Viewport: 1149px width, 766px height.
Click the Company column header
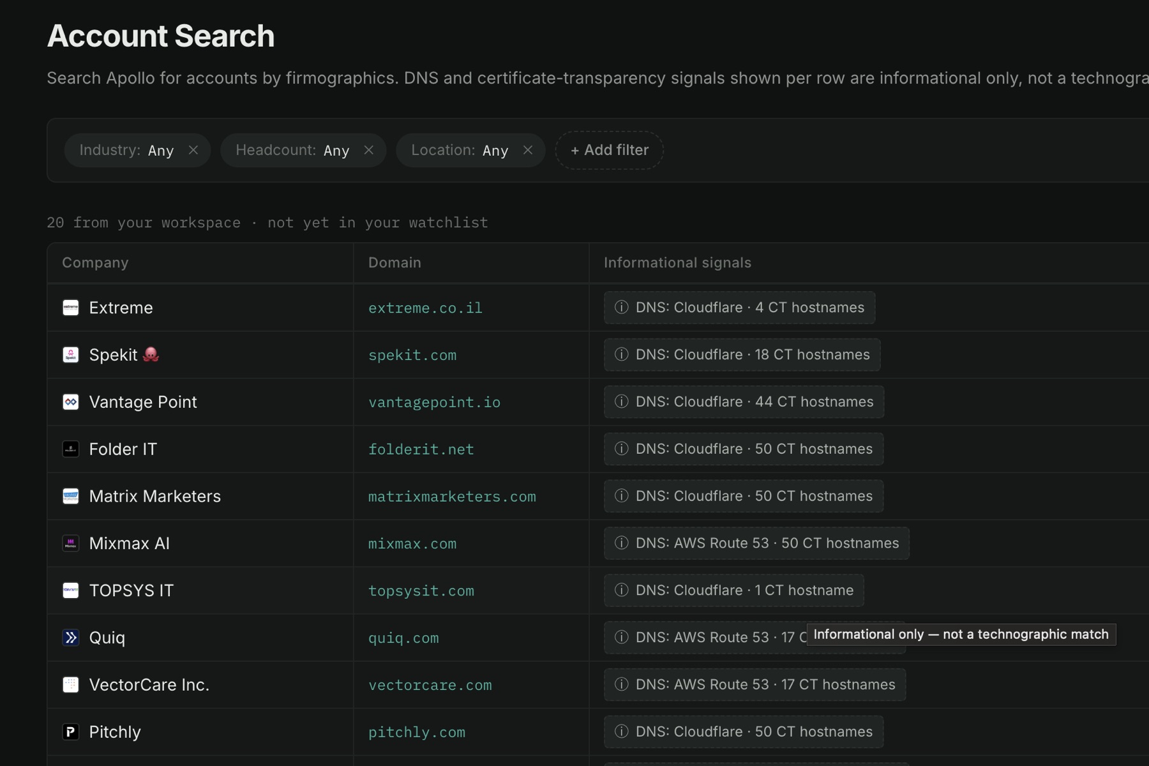click(95, 263)
